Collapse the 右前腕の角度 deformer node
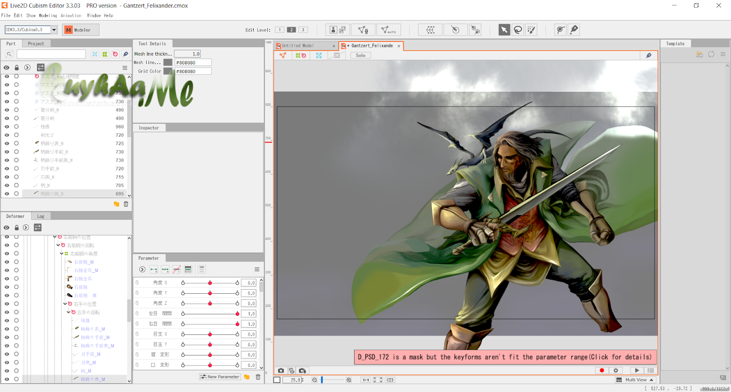The height and width of the screenshot is (392, 731). (x=61, y=254)
